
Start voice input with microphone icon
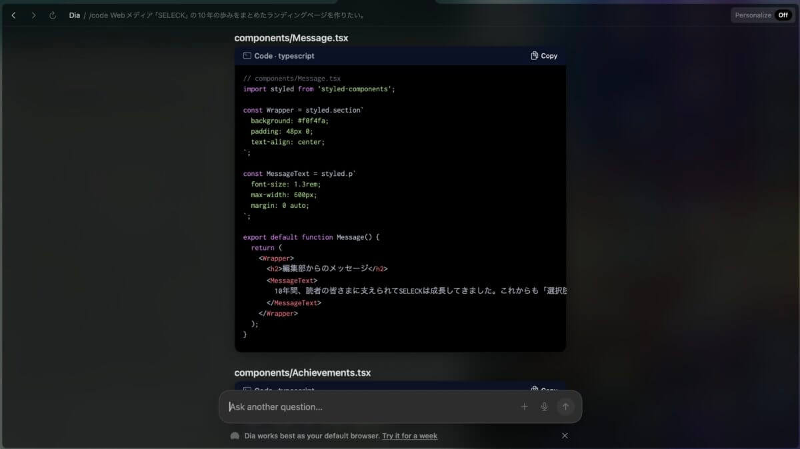pos(544,406)
